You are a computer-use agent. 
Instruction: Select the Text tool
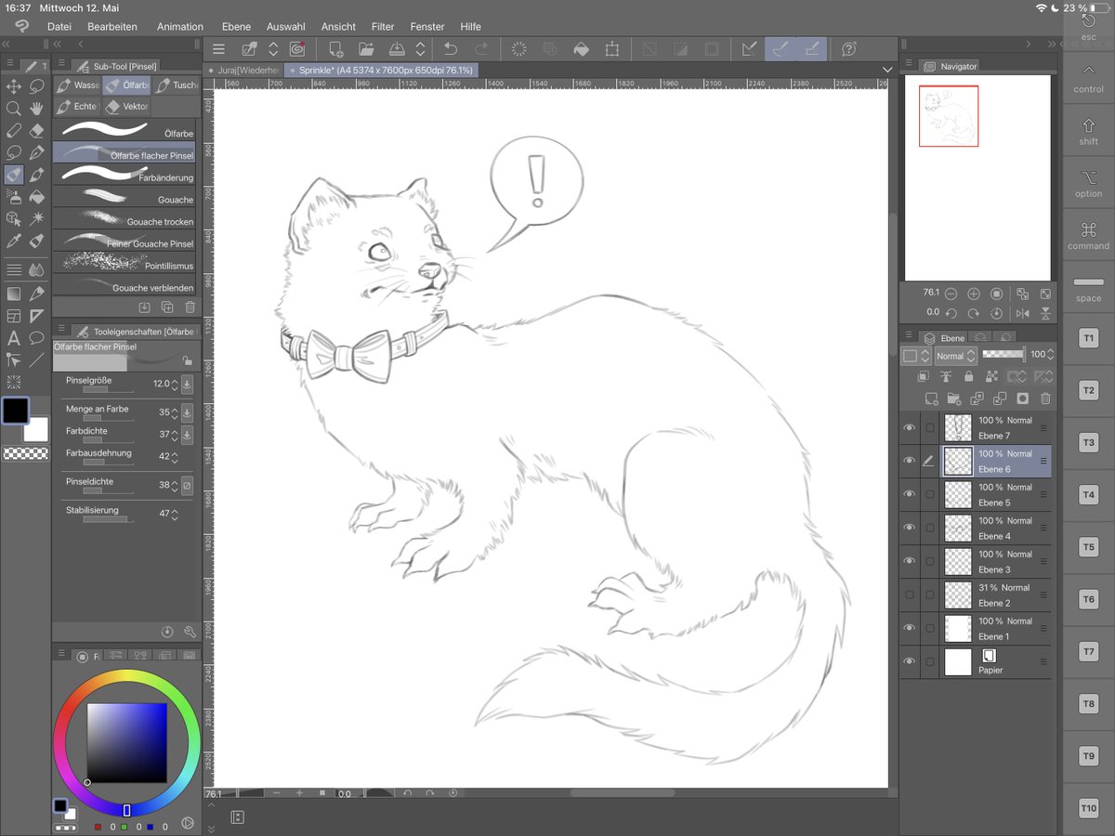[x=14, y=338]
